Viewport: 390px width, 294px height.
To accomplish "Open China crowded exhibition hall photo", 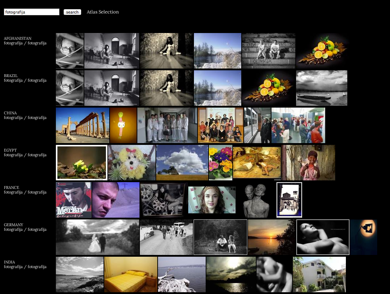I will pyautogui.click(x=298, y=125).
